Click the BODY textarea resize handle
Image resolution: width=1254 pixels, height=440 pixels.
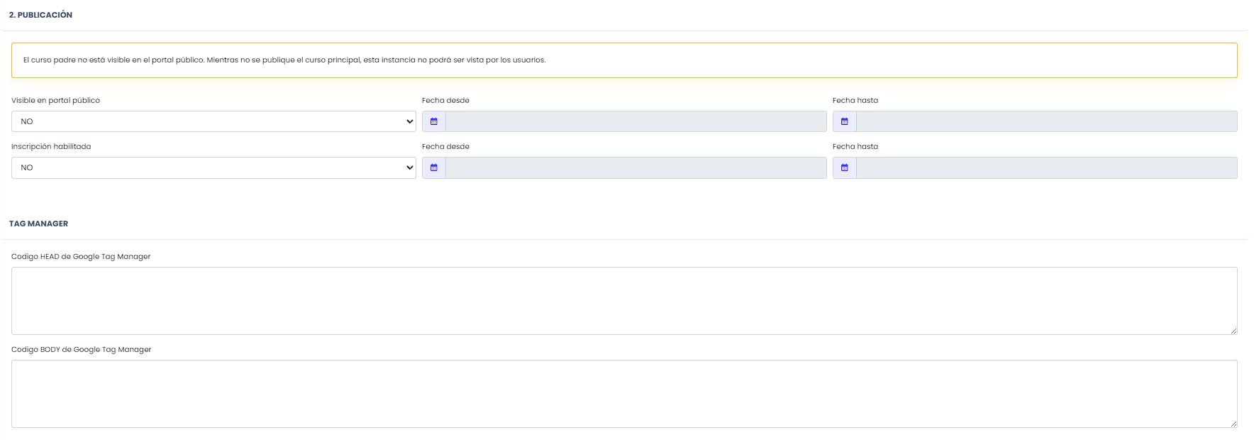coord(1233,424)
